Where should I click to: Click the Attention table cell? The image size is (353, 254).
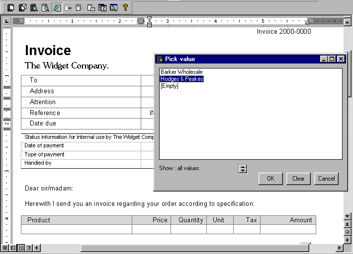(81, 102)
